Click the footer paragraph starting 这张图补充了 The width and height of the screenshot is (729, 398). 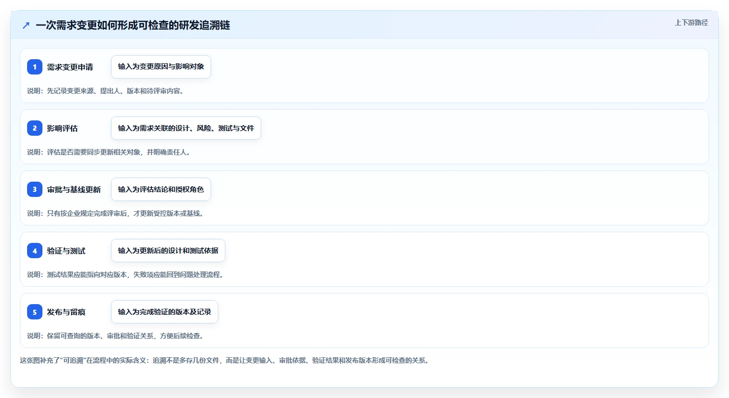pos(224,360)
